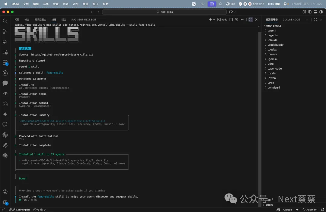The width and height of the screenshot is (326, 212).
Task: Toggle the secondary sidebar layout button
Action: [x=321, y=12]
